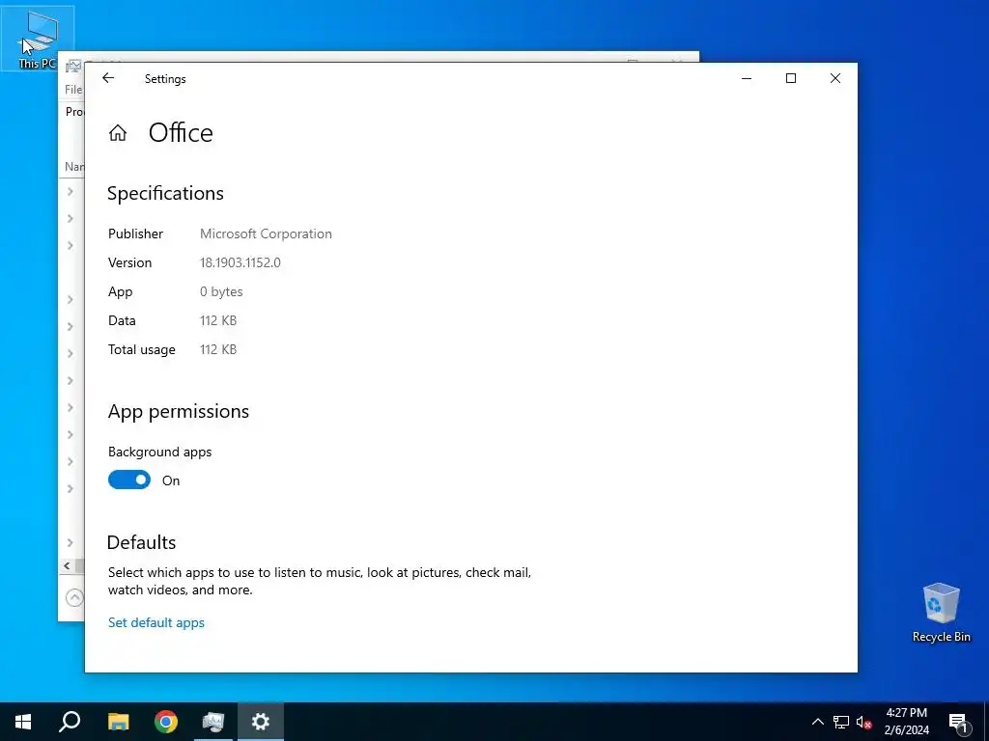
Task: Click the Office page heading
Action: [181, 133]
